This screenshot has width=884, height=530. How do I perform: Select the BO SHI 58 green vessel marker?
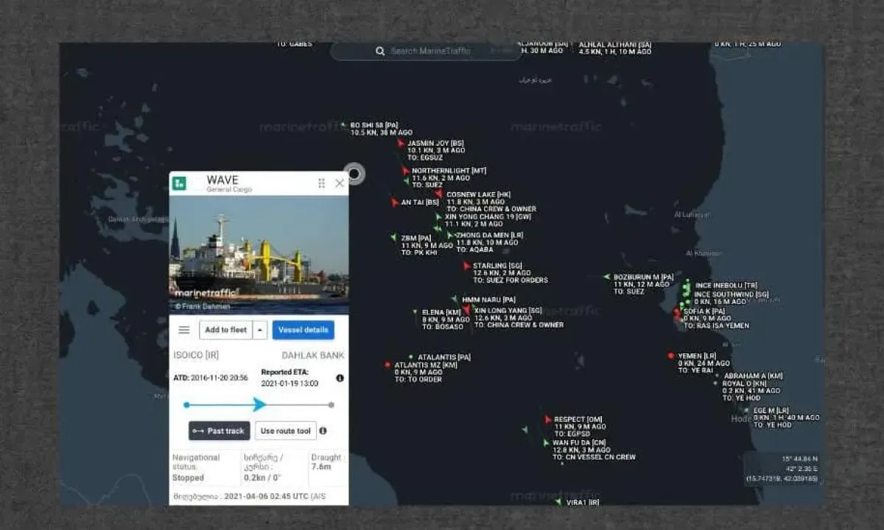pos(343,125)
